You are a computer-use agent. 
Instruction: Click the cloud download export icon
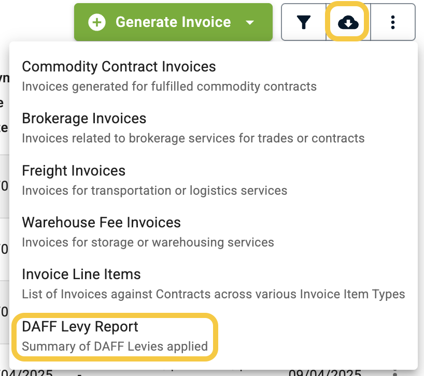[348, 22]
